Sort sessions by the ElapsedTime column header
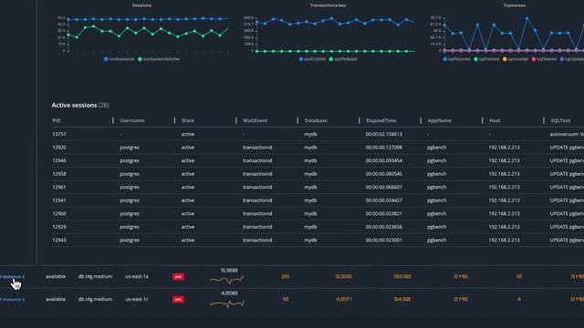 click(x=381, y=120)
